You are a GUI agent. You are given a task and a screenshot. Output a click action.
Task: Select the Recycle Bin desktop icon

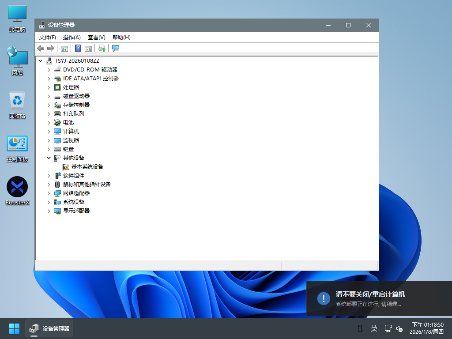[x=17, y=105]
